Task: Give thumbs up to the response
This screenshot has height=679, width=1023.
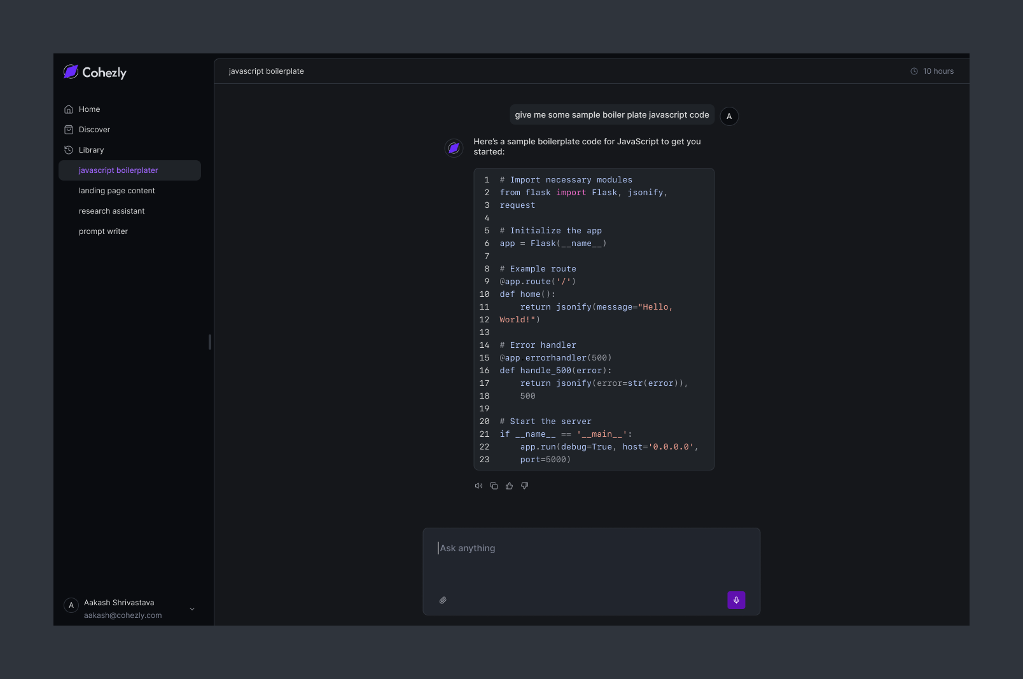Action: click(x=509, y=486)
